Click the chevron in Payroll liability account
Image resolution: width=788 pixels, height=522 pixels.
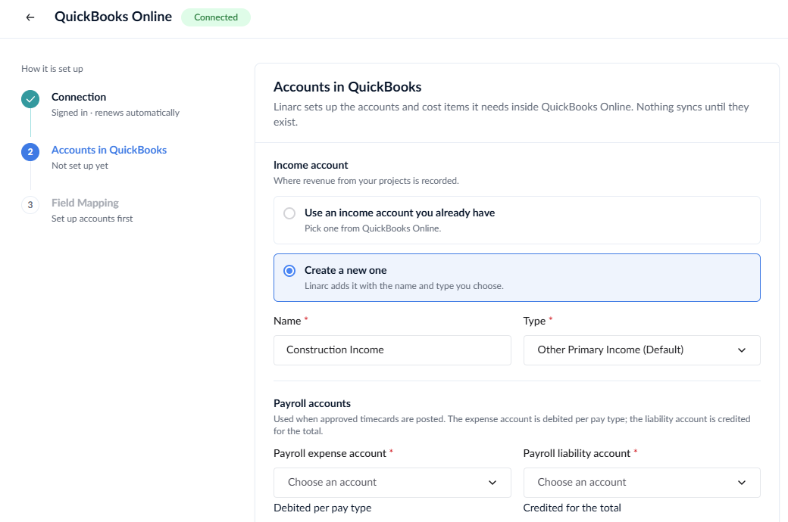[x=742, y=483]
